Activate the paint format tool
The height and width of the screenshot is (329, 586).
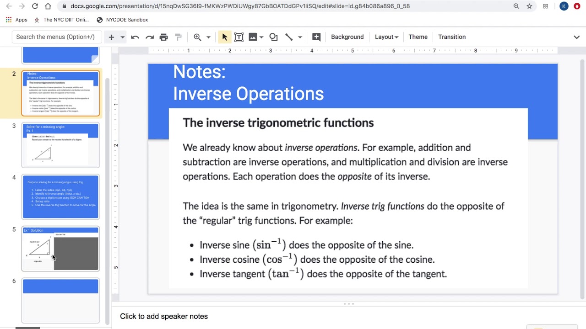179,37
